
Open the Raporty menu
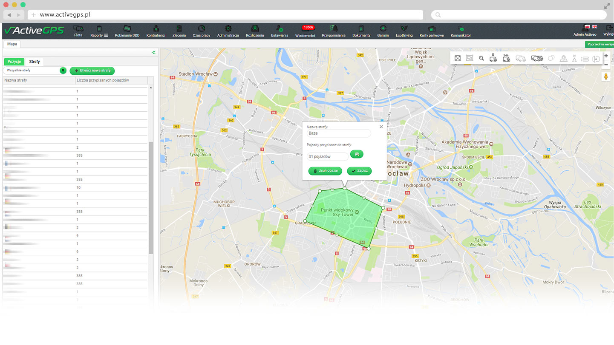coord(99,31)
